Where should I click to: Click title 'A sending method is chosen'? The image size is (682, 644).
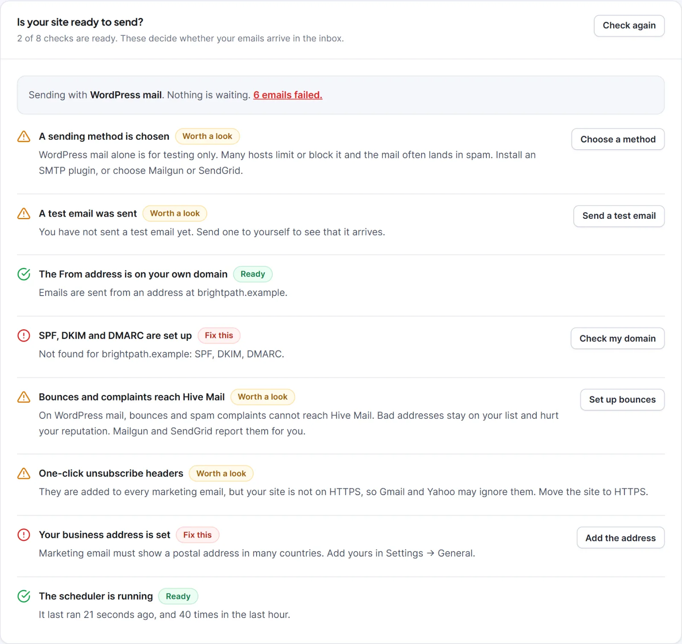104,136
